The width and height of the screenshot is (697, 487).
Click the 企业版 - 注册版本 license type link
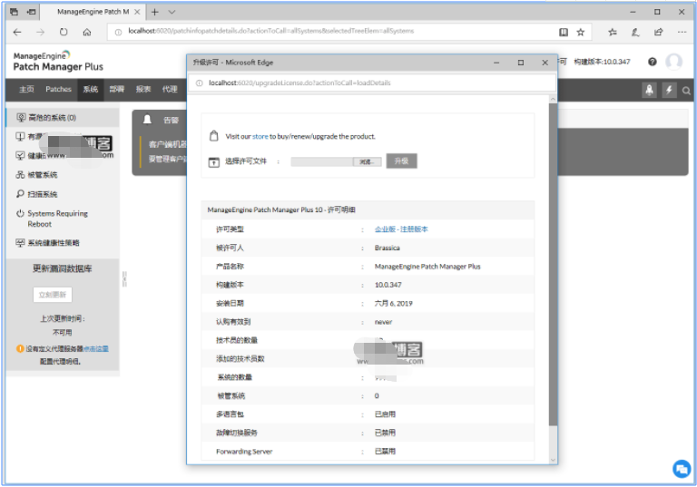pyautogui.click(x=401, y=229)
